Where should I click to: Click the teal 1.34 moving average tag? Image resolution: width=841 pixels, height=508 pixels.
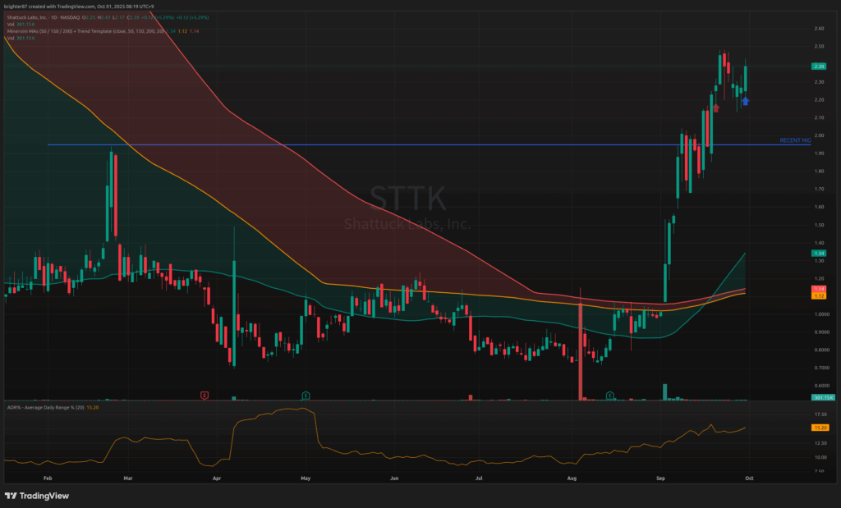coord(818,254)
